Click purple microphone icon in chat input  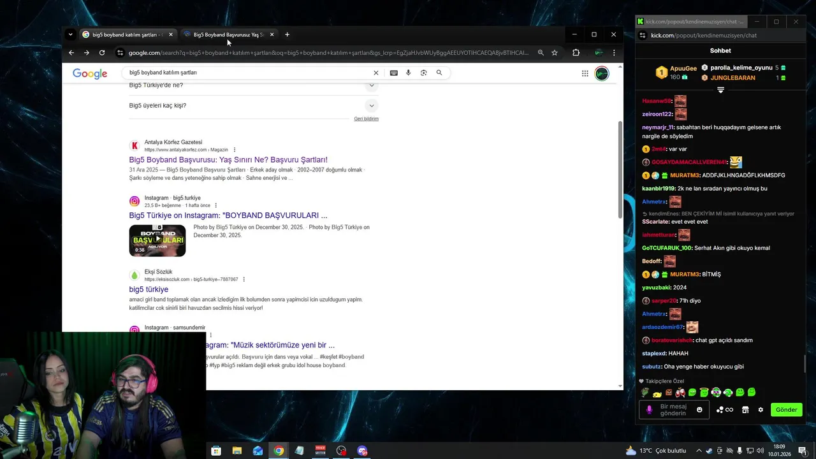(649, 410)
